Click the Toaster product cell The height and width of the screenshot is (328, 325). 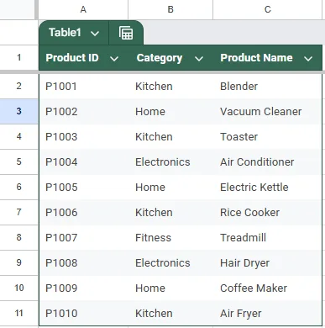[x=268, y=136]
